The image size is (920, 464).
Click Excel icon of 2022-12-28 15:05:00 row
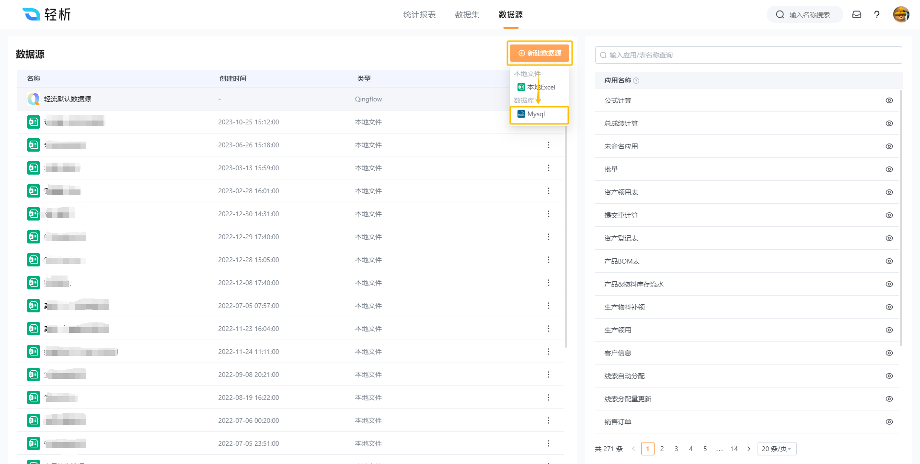coord(33,260)
